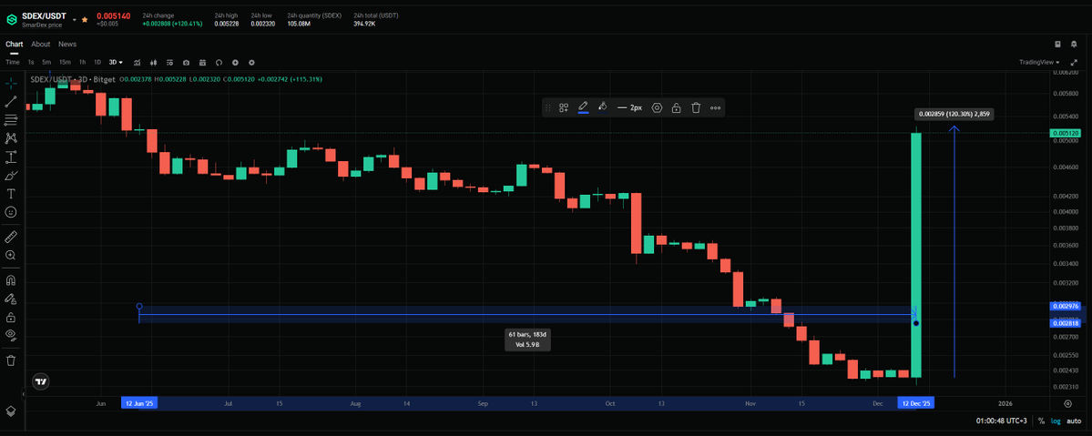
Task: Click the reset chart refresh icon
Action: [x=219, y=62]
